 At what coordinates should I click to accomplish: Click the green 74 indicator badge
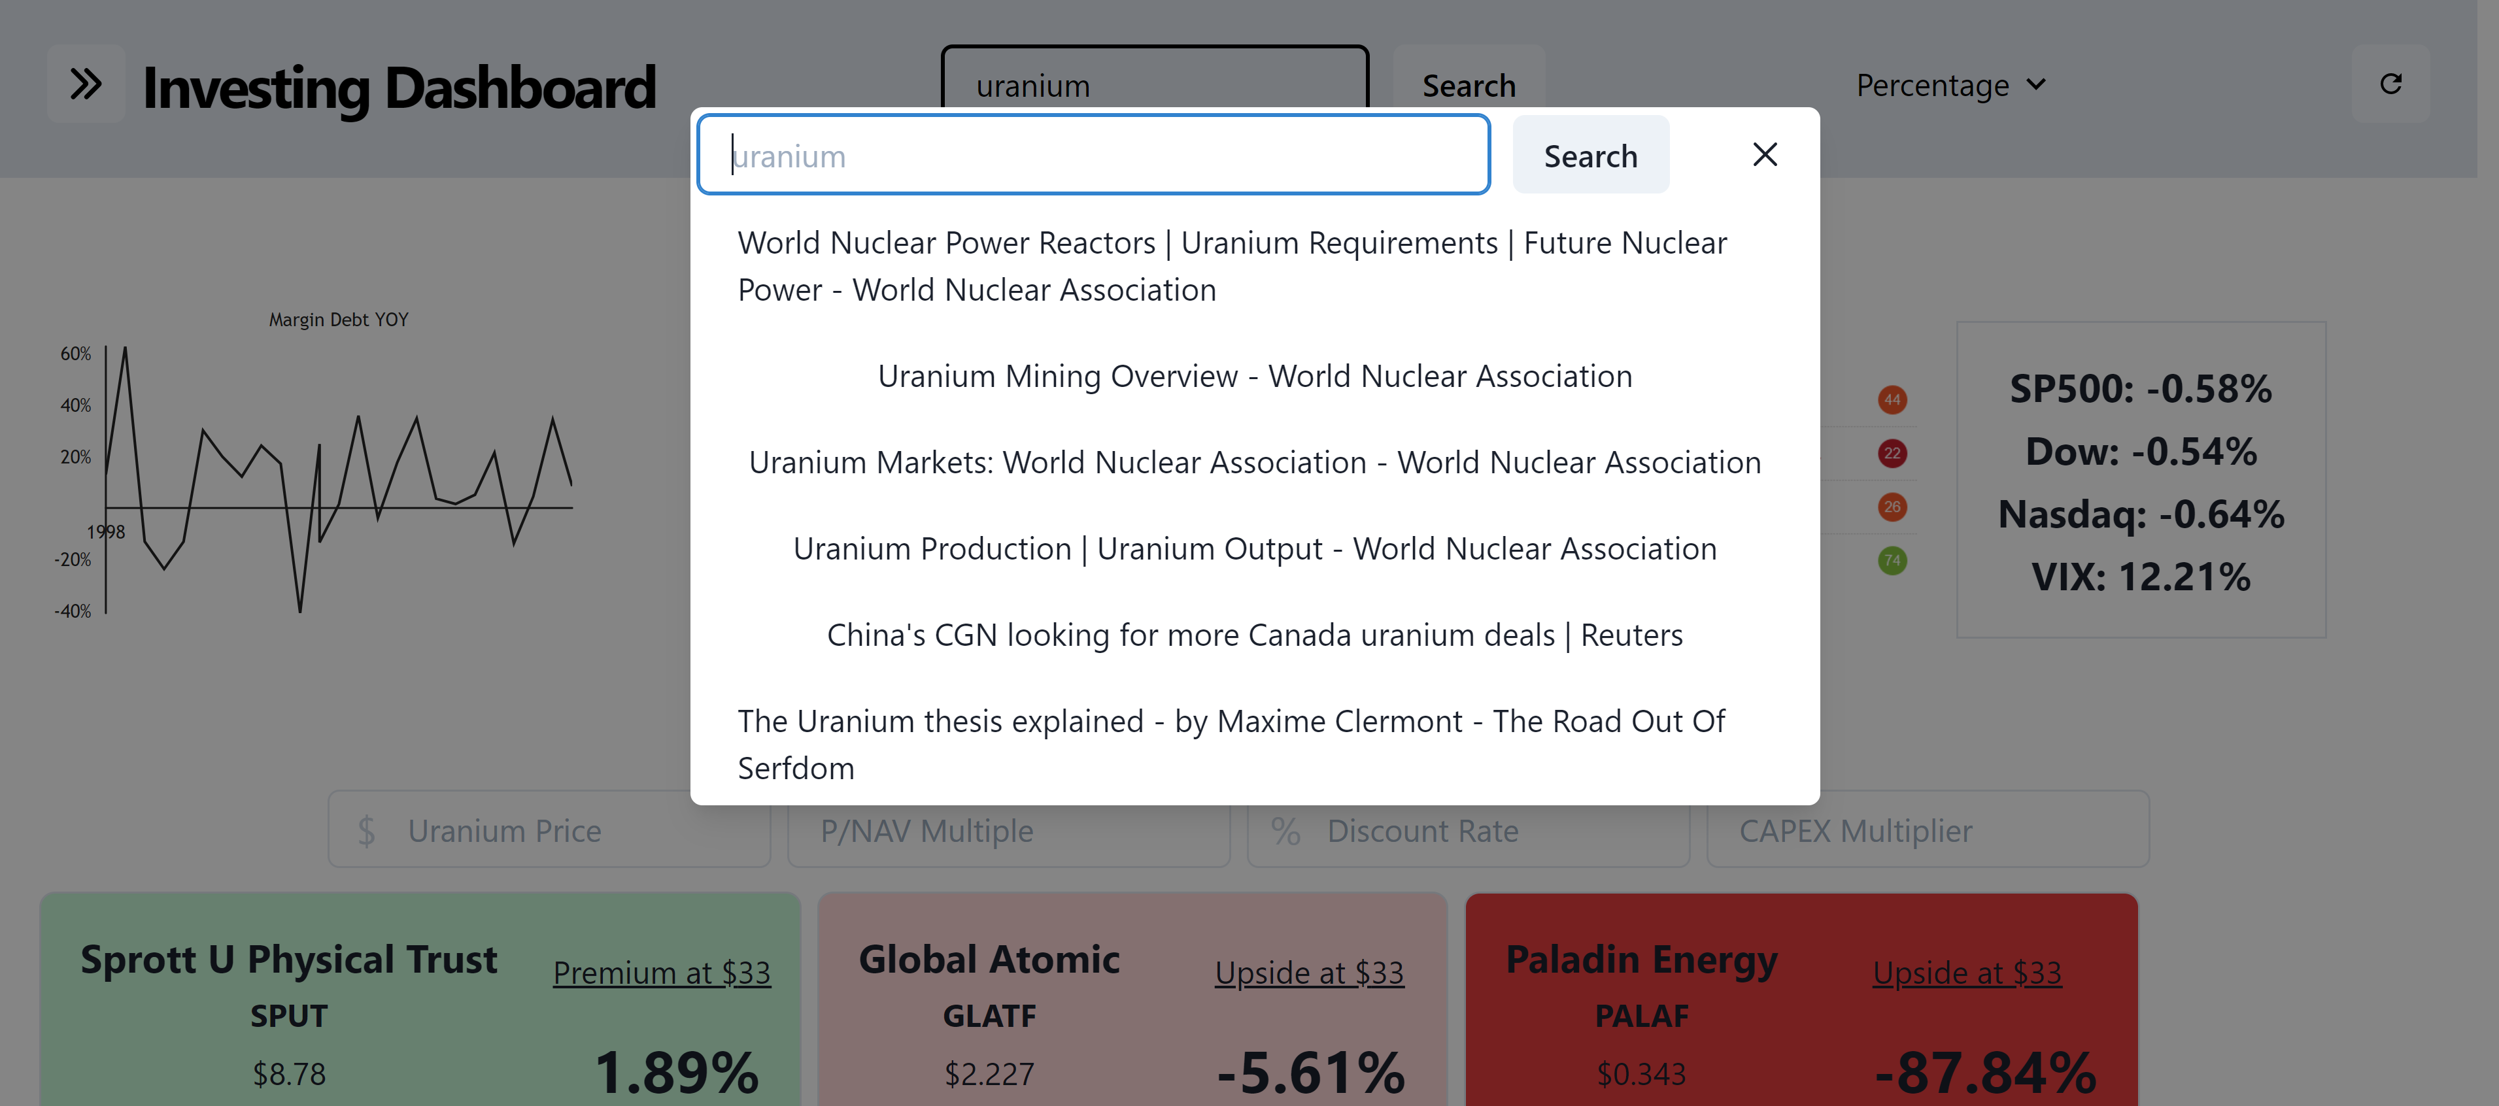click(x=1892, y=560)
